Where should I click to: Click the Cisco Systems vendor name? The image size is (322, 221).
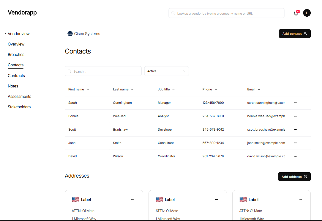87,34
